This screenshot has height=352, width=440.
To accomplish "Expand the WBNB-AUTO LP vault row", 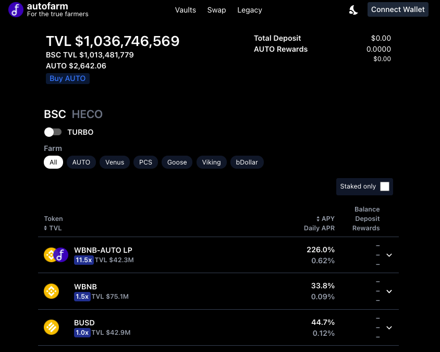I will [389, 255].
